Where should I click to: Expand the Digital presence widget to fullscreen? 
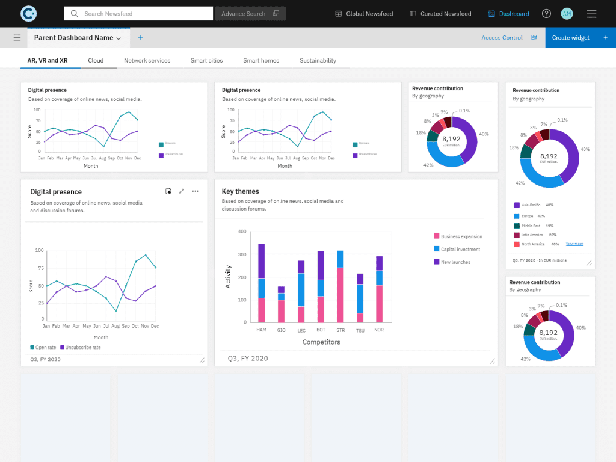click(182, 191)
